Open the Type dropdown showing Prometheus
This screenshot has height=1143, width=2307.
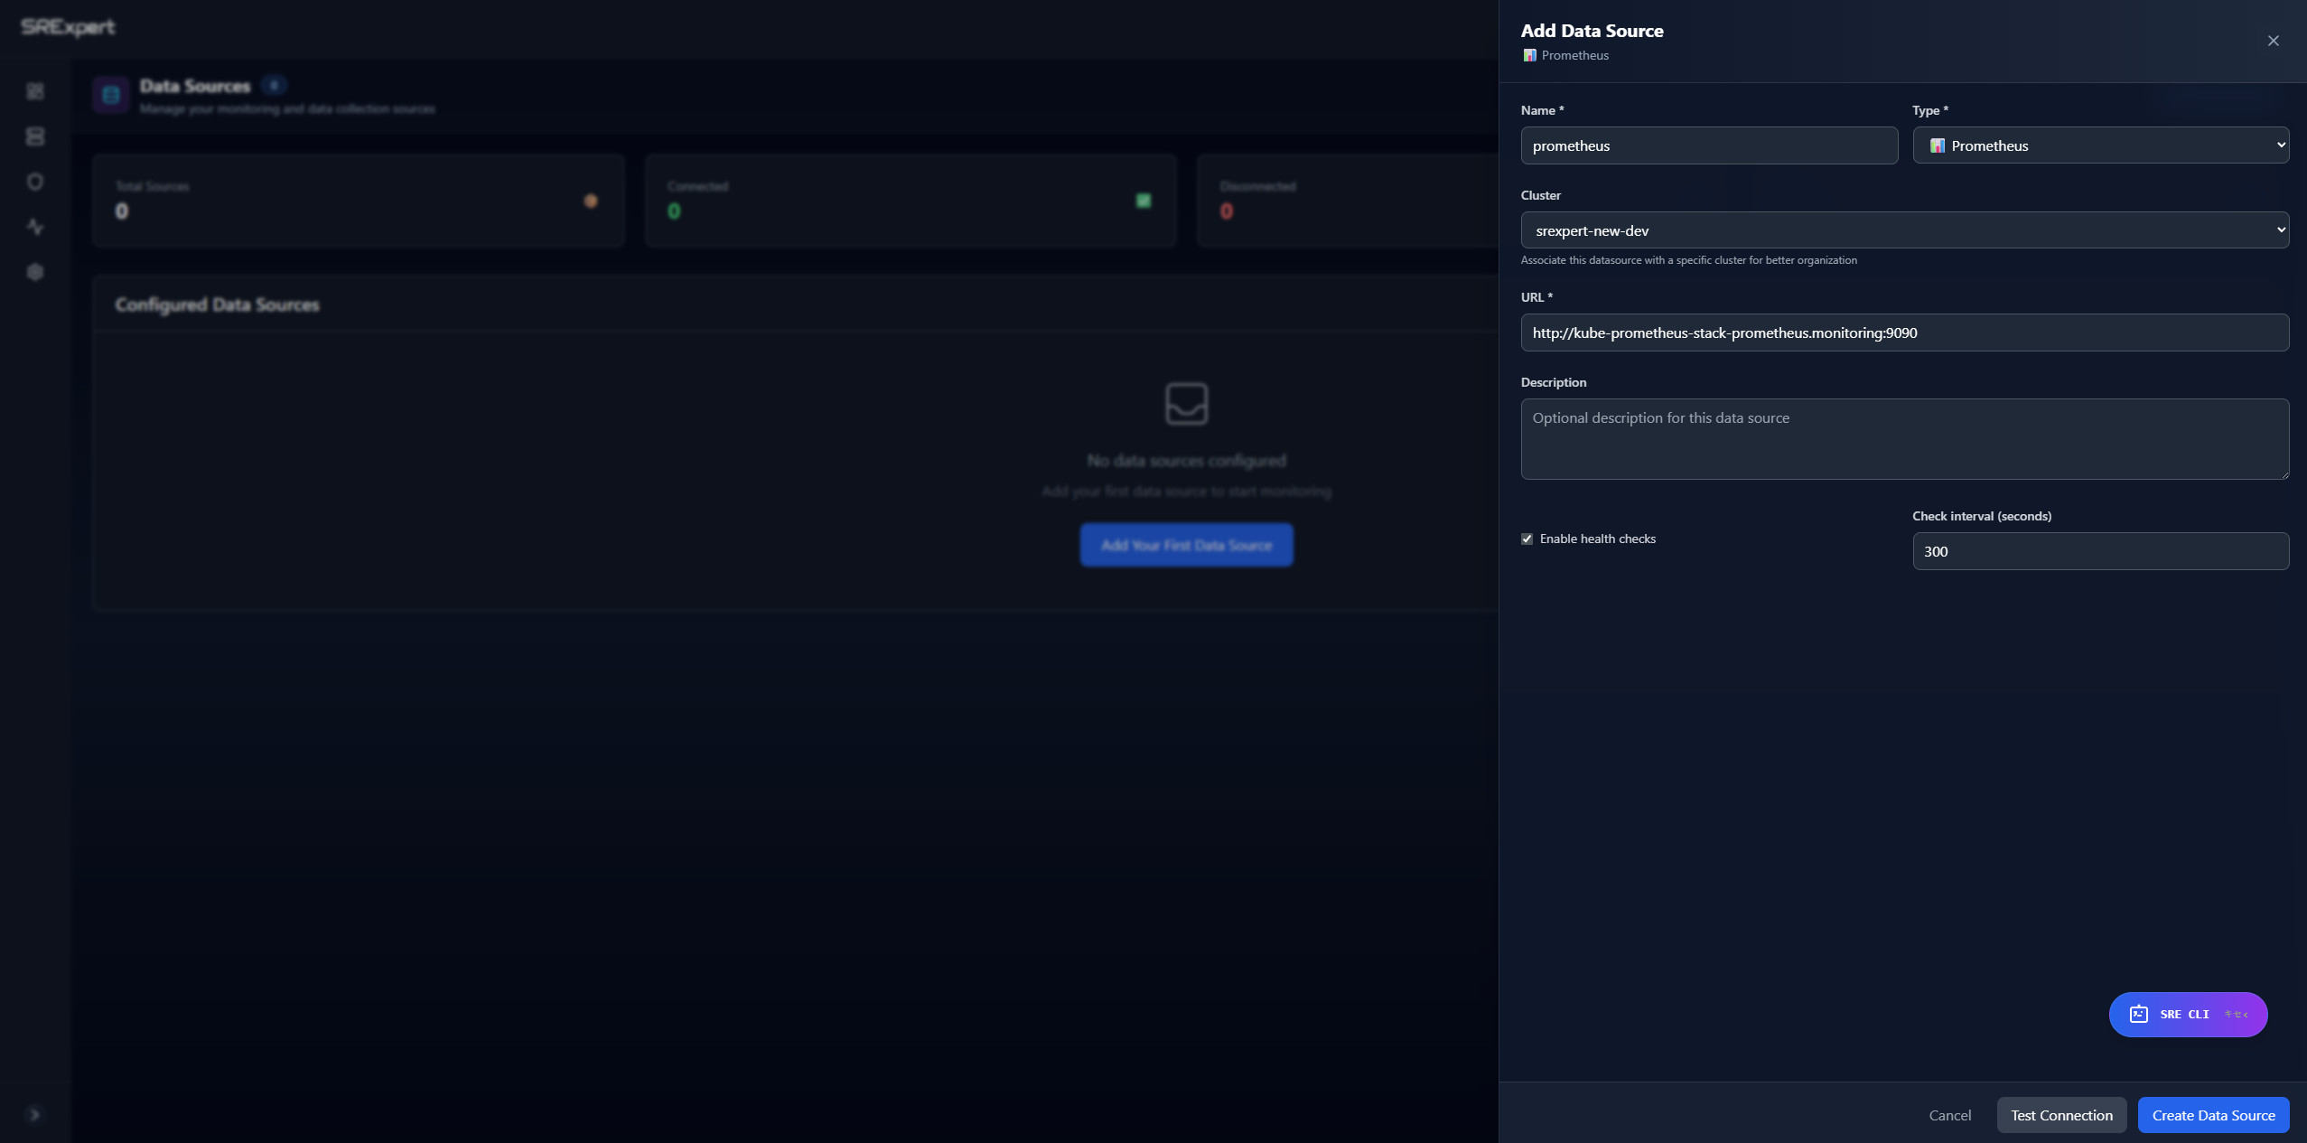(x=2100, y=145)
